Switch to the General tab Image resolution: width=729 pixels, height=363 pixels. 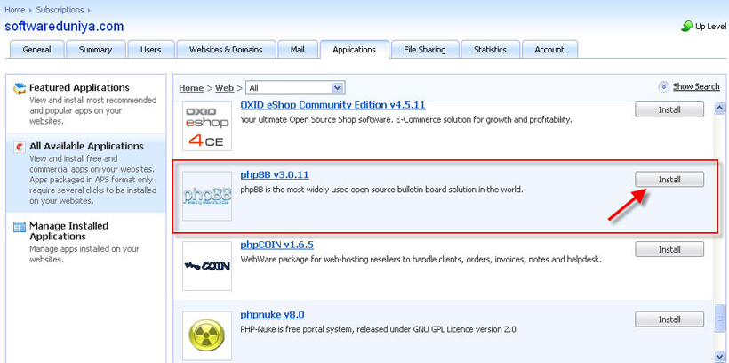[36, 49]
